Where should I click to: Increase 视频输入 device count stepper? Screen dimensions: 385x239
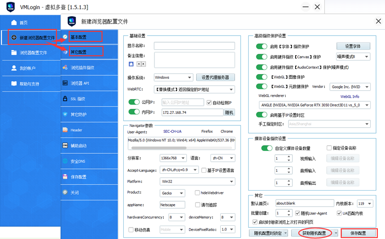tap(289, 157)
